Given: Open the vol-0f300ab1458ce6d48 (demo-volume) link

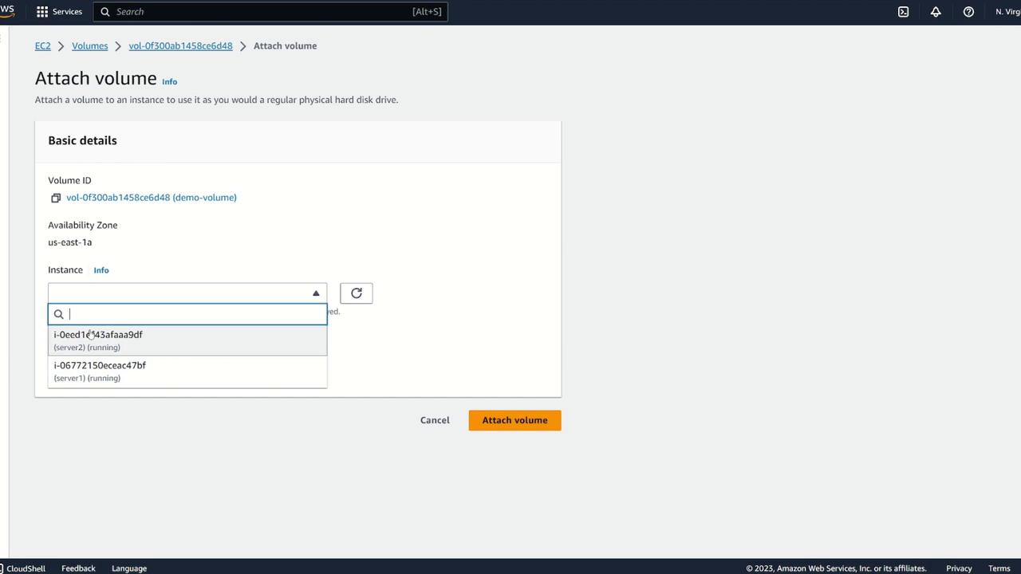Looking at the screenshot, I should (152, 198).
